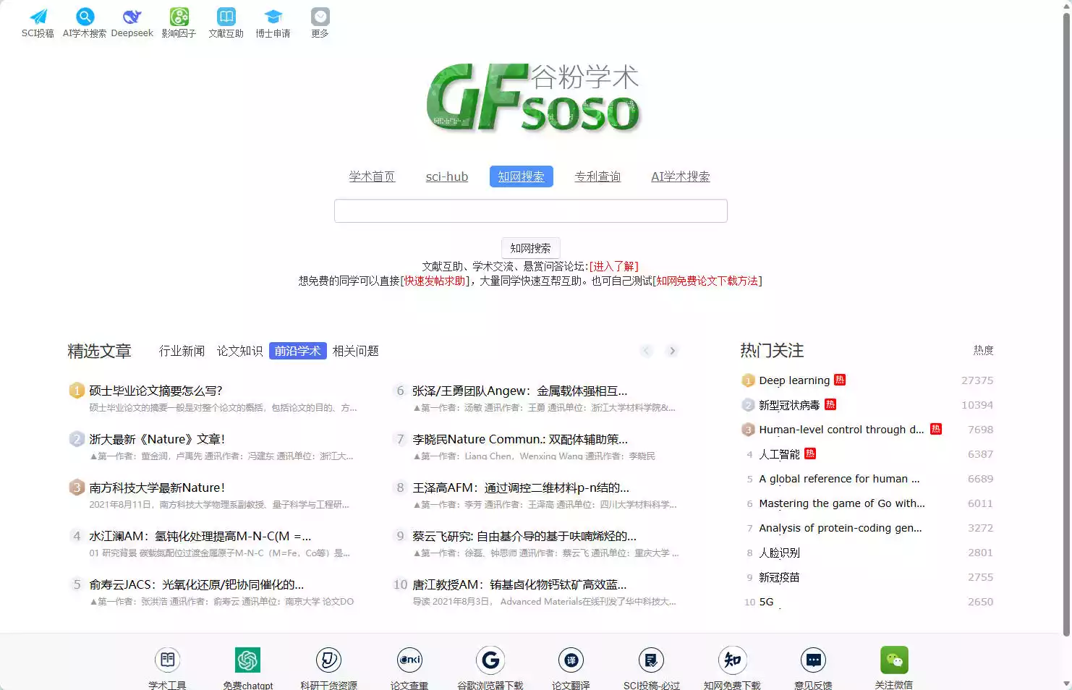The image size is (1072, 690).
Task: Open the 蔡云飞研究 article link
Action: coord(524,536)
